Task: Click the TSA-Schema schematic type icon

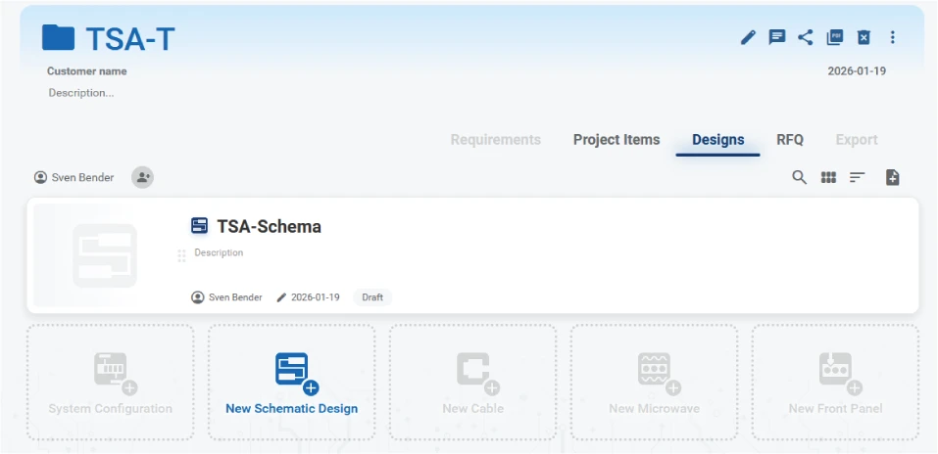Action: click(x=199, y=226)
